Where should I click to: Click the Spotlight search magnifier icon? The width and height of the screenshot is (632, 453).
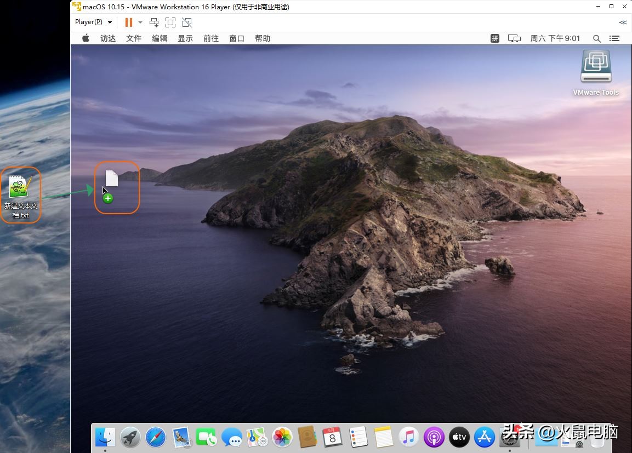click(x=597, y=38)
